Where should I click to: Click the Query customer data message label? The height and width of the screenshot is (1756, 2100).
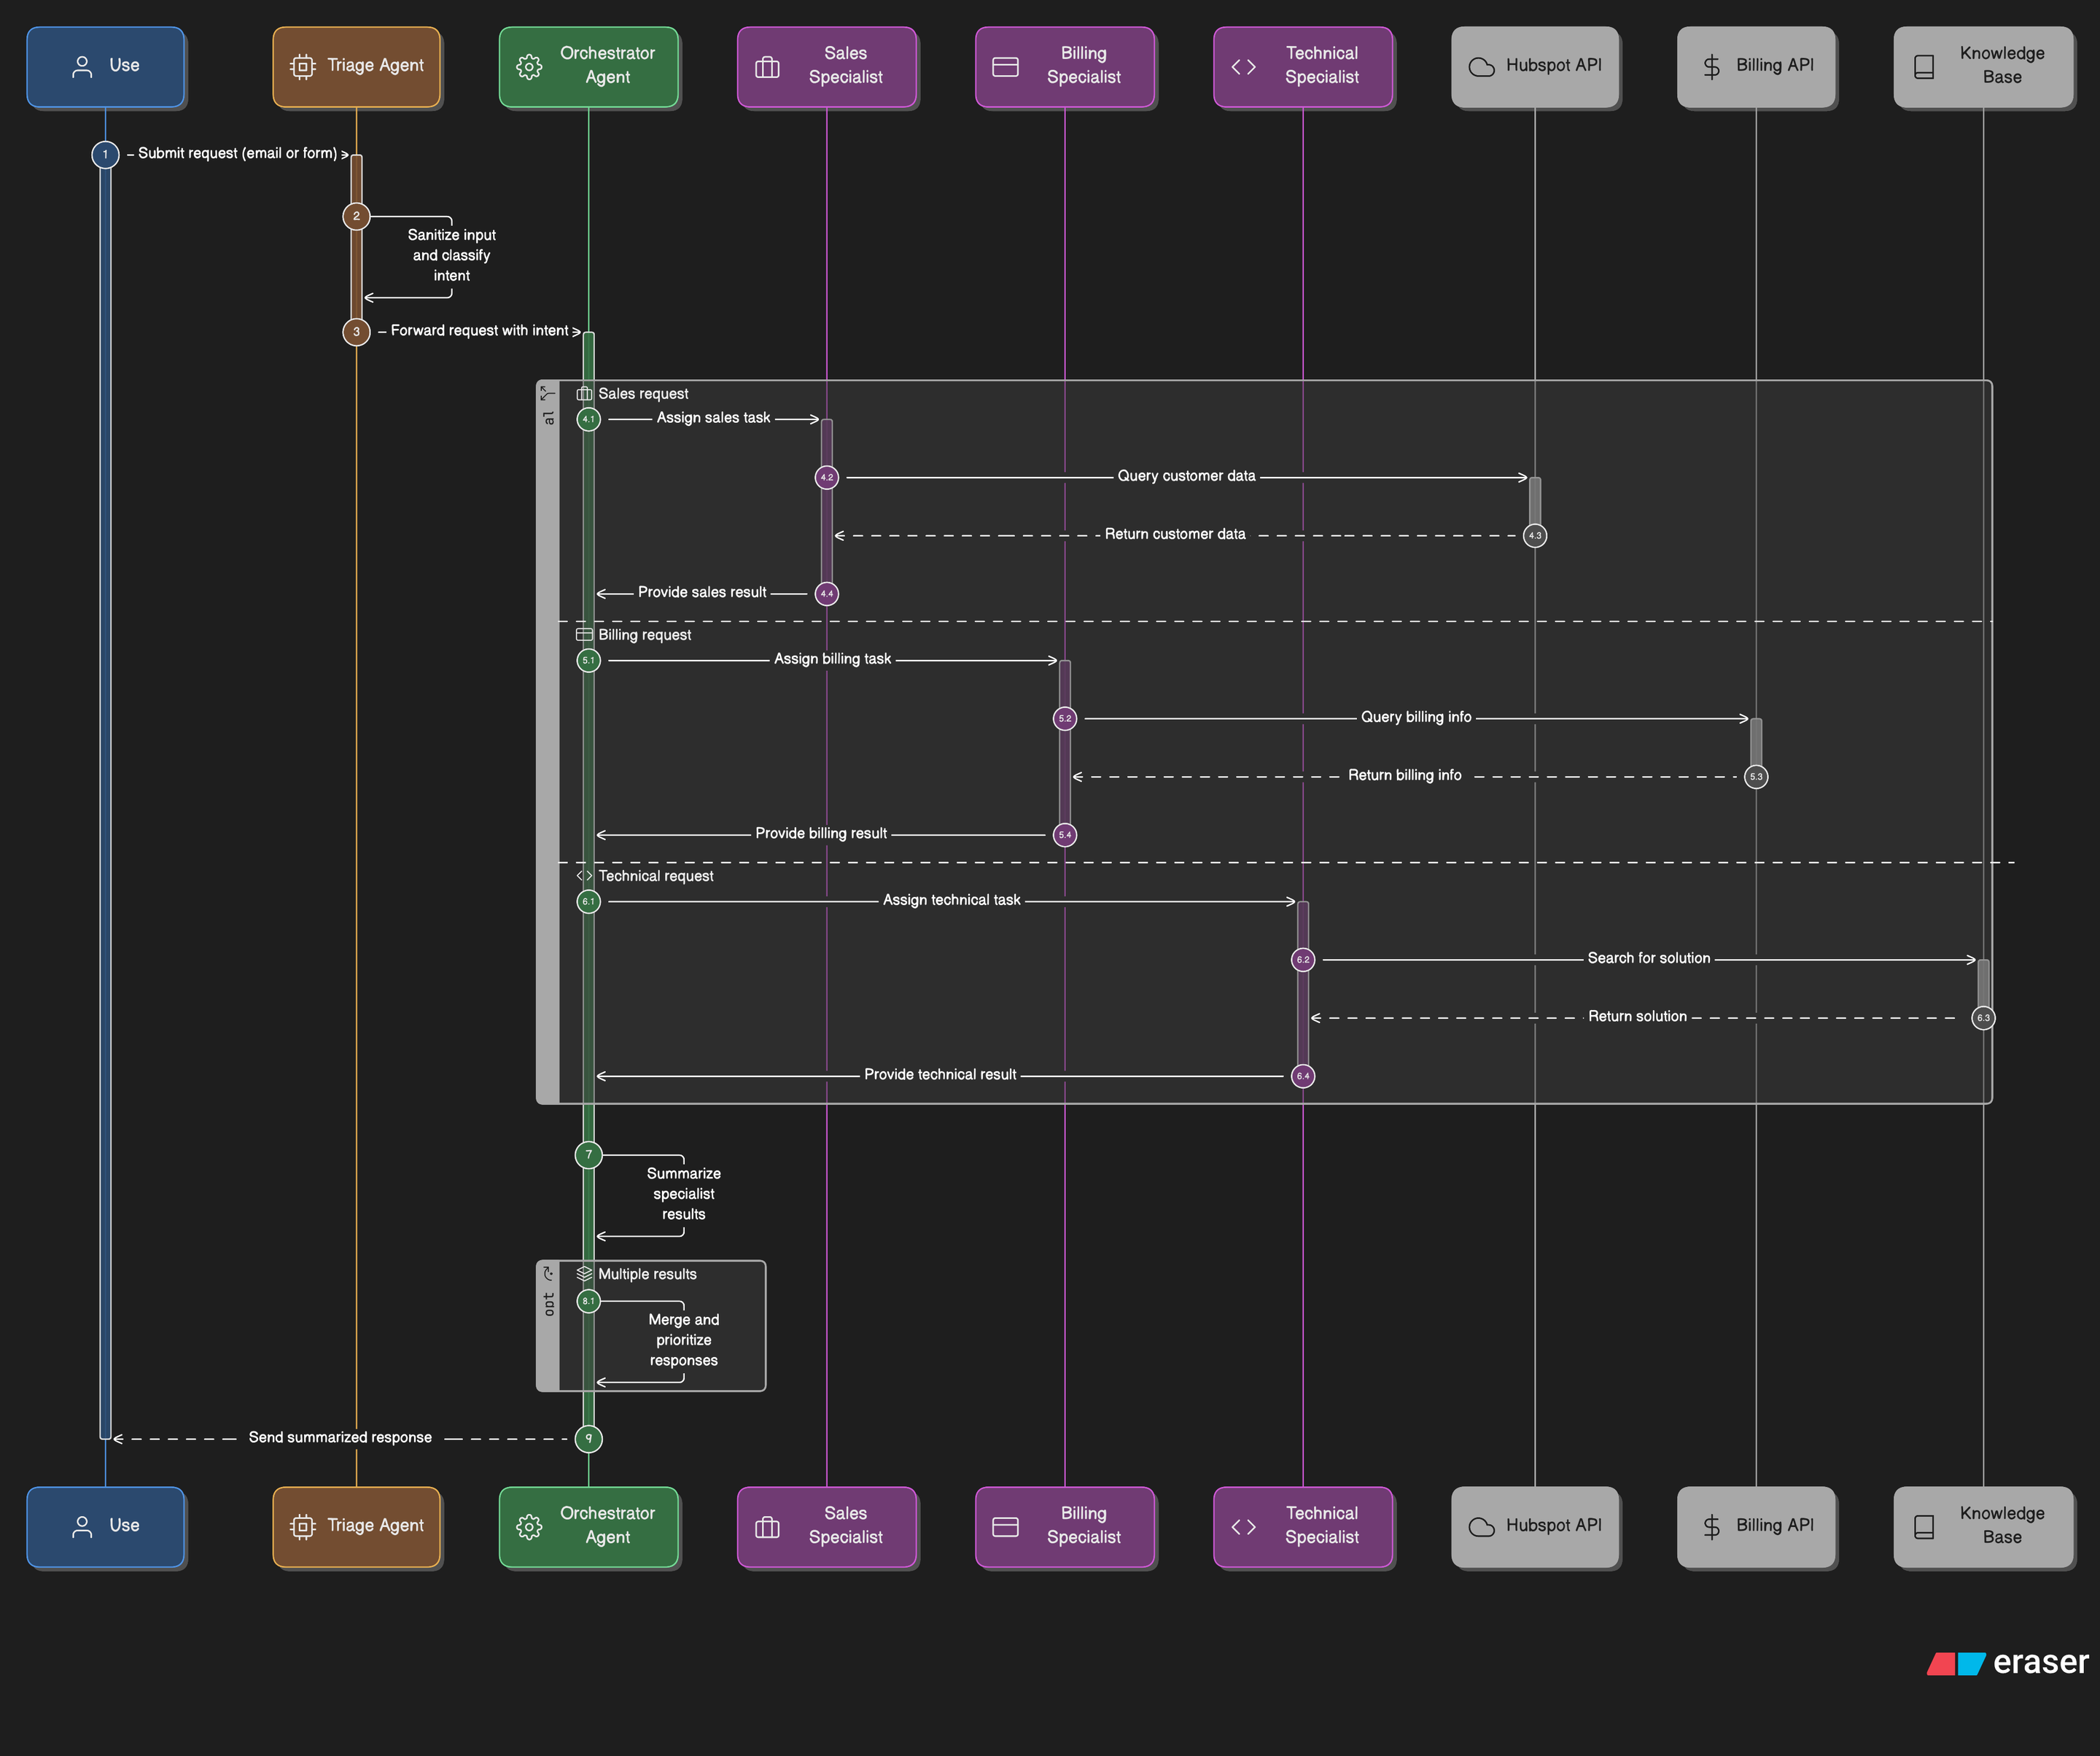pos(1186,476)
